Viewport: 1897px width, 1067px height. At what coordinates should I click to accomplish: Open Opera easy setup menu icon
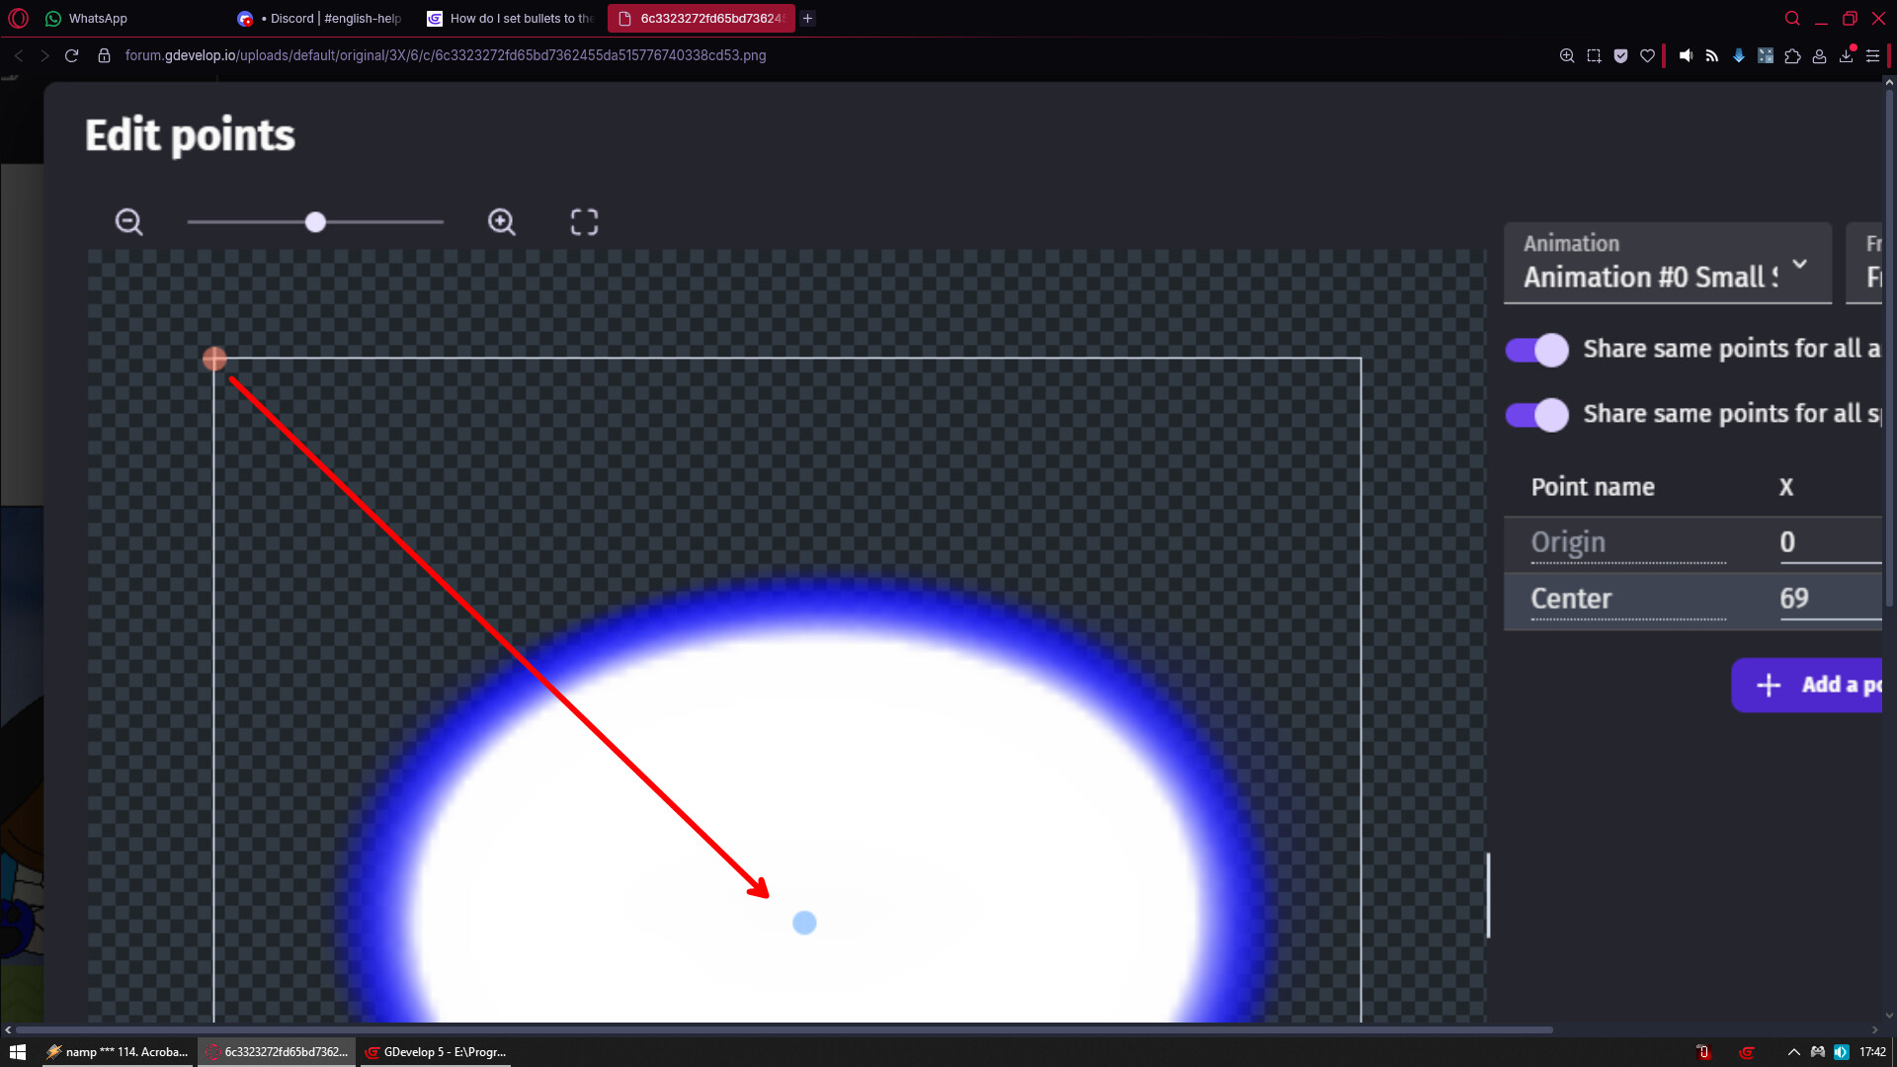point(1872,56)
